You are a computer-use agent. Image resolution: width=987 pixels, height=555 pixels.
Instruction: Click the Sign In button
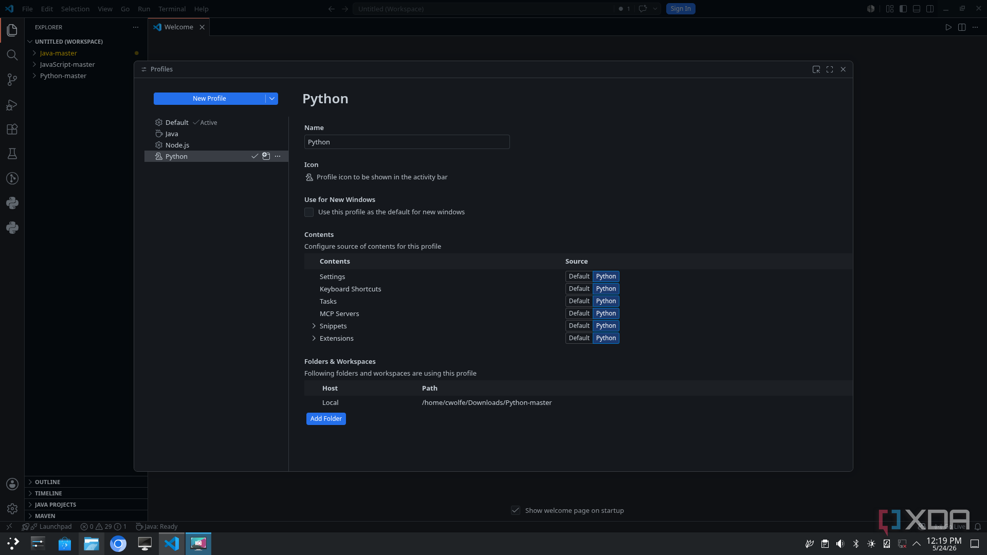coord(681,9)
